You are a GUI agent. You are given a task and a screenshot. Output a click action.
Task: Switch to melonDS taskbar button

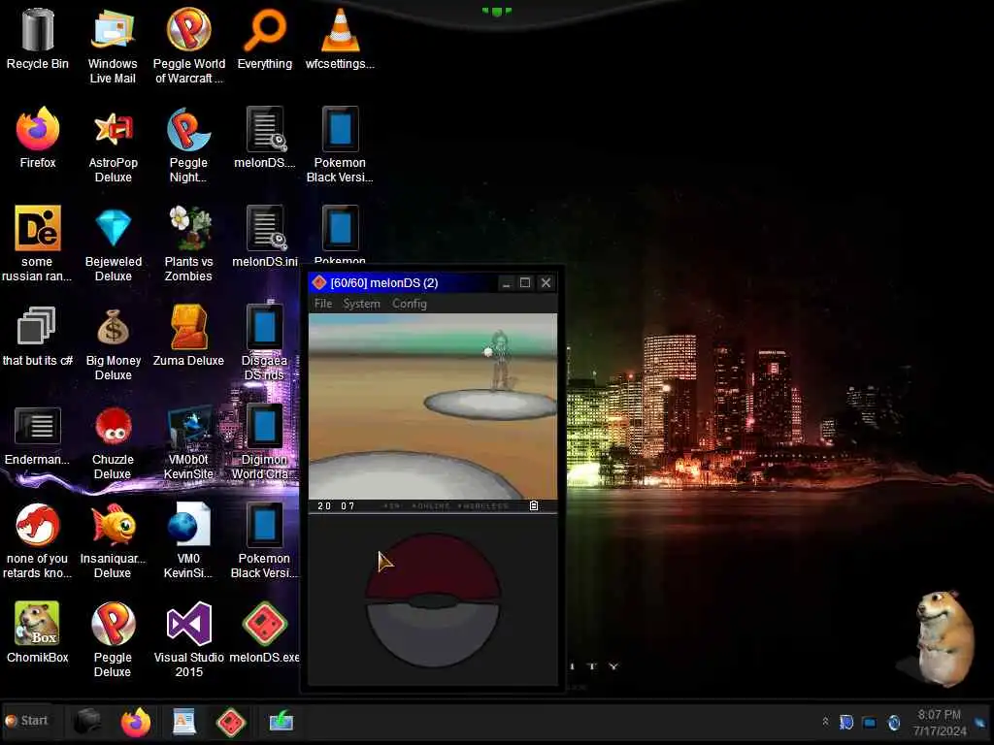(x=231, y=722)
